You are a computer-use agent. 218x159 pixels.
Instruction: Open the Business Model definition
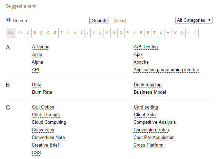point(150,92)
